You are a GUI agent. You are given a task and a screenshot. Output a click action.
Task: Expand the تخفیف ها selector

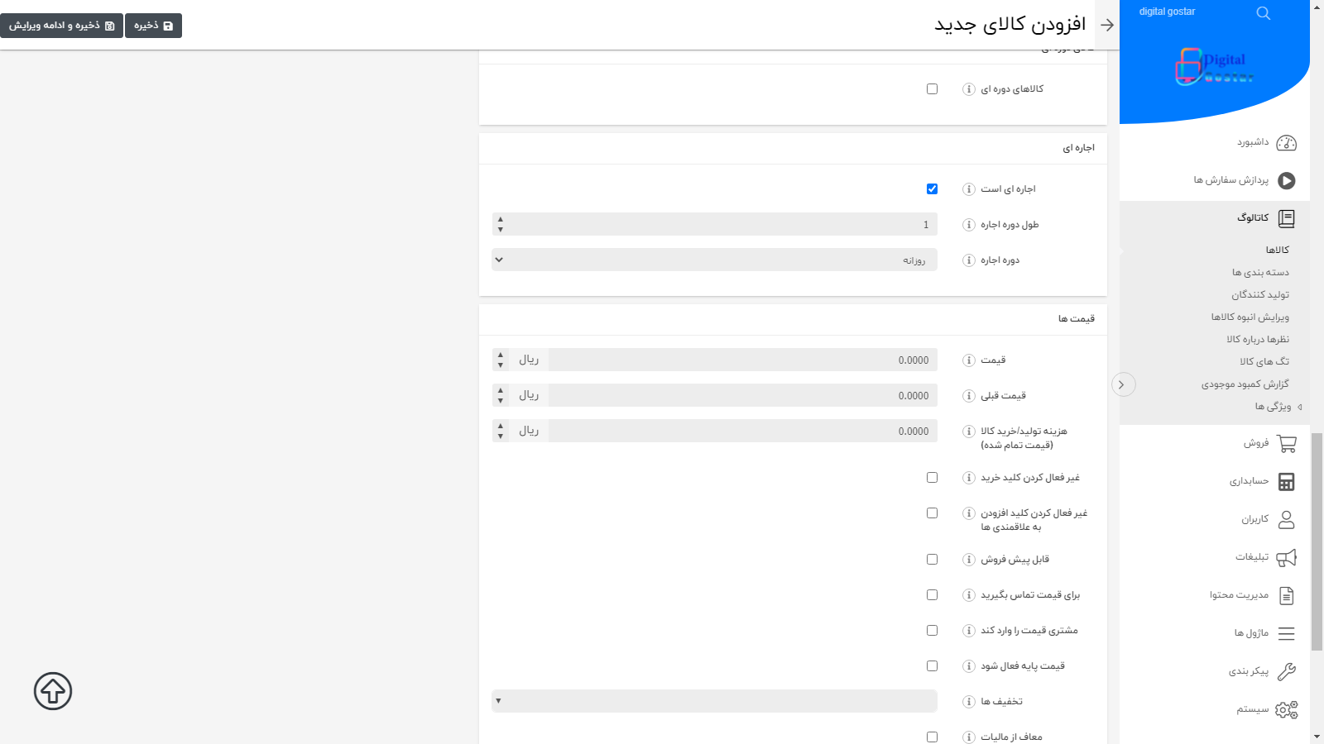(x=714, y=700)
